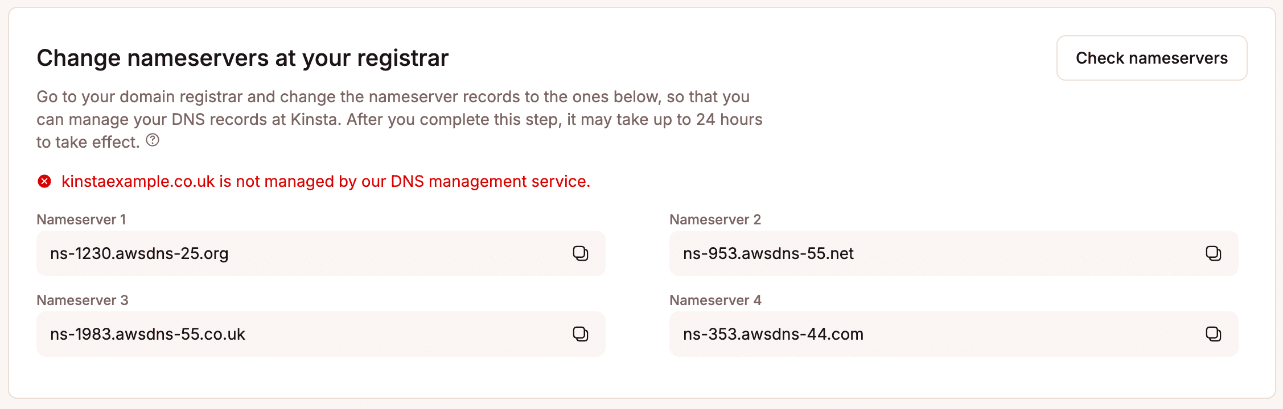Click the copy icon beside ns-353.awsdns-44.com
This screenshot has width=1283, height=409.
click(x=1214, y=334)
